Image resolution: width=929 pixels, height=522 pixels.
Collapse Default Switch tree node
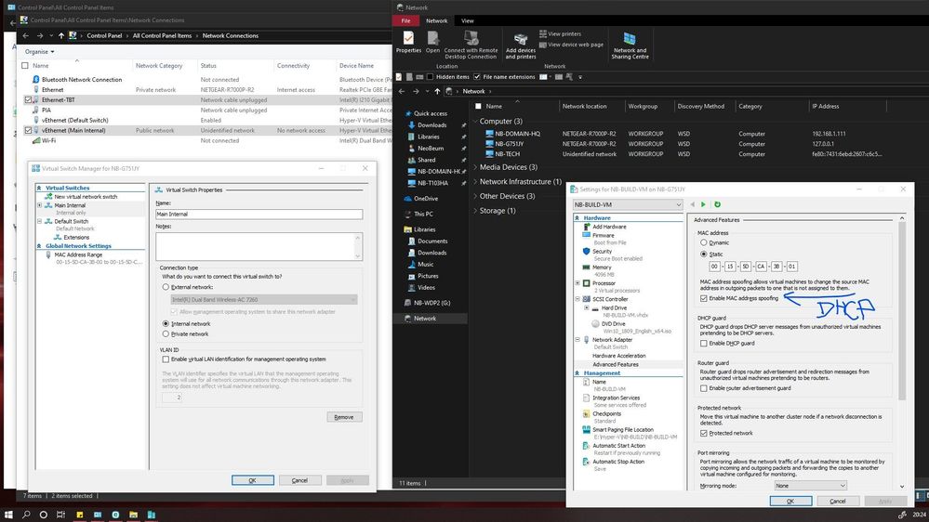[40, 221]
